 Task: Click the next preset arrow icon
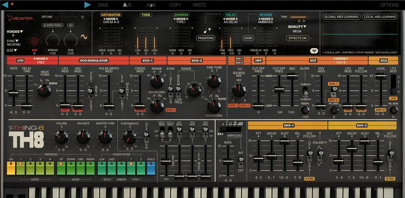[x=88, y=5]
